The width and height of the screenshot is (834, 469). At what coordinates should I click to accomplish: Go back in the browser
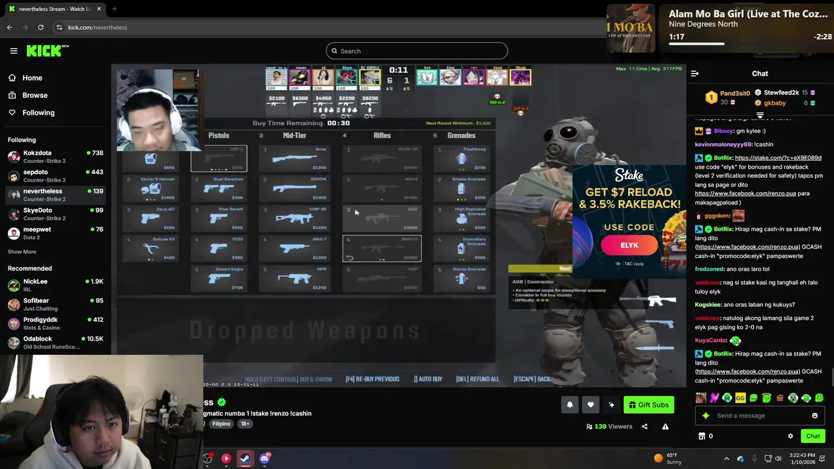click(x=10, y=27)
